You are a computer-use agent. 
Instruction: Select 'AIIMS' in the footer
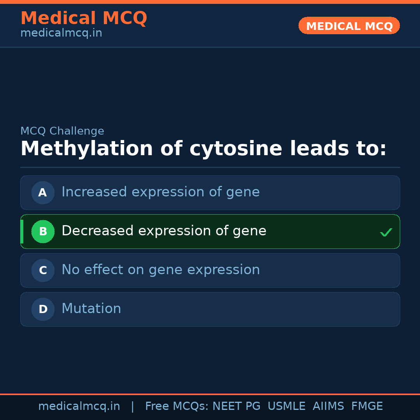(328, 406)
